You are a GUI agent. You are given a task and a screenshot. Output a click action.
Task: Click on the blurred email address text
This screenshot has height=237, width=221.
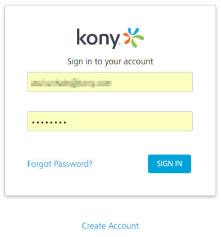tap(71, 83)
